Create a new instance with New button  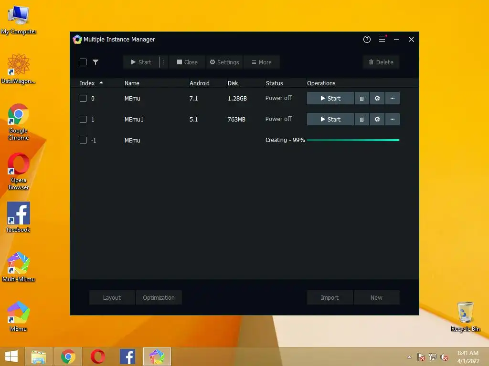376,297
